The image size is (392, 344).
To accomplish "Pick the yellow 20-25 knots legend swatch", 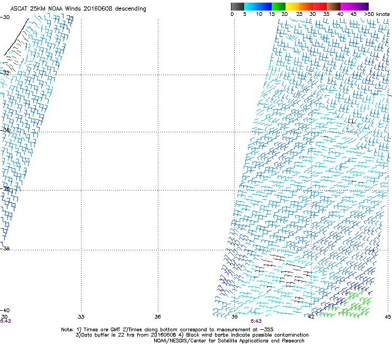I will (x=292, y=6).
